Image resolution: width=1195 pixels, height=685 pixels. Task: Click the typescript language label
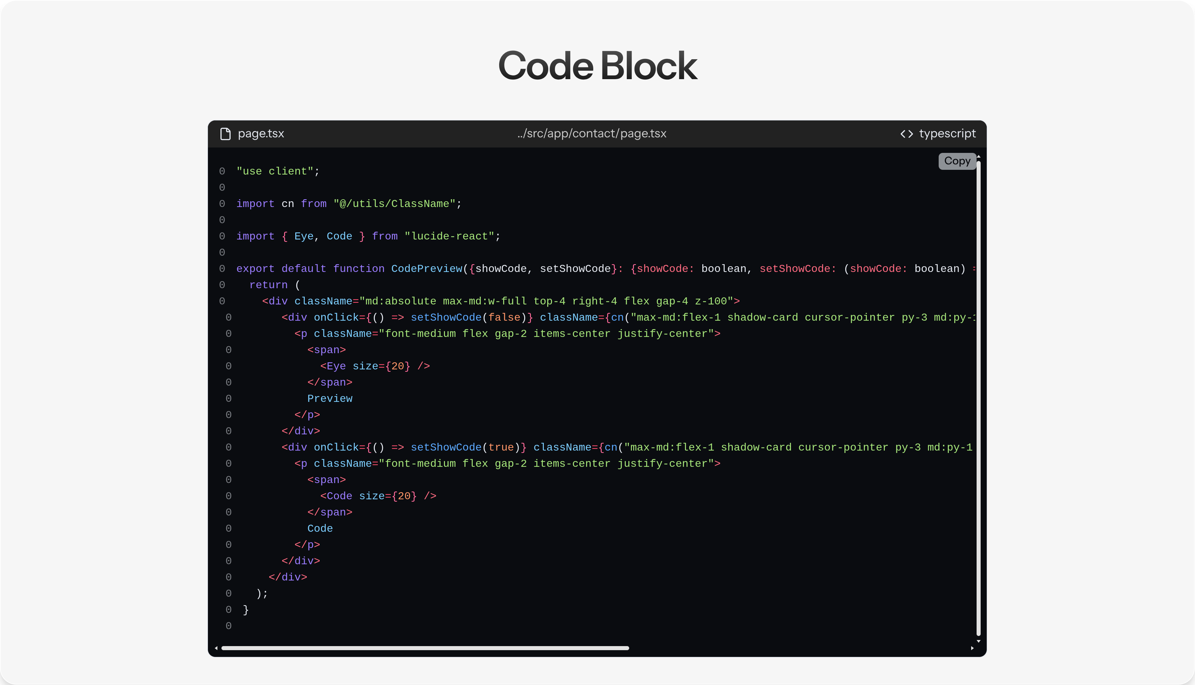(x=947, y=134)
